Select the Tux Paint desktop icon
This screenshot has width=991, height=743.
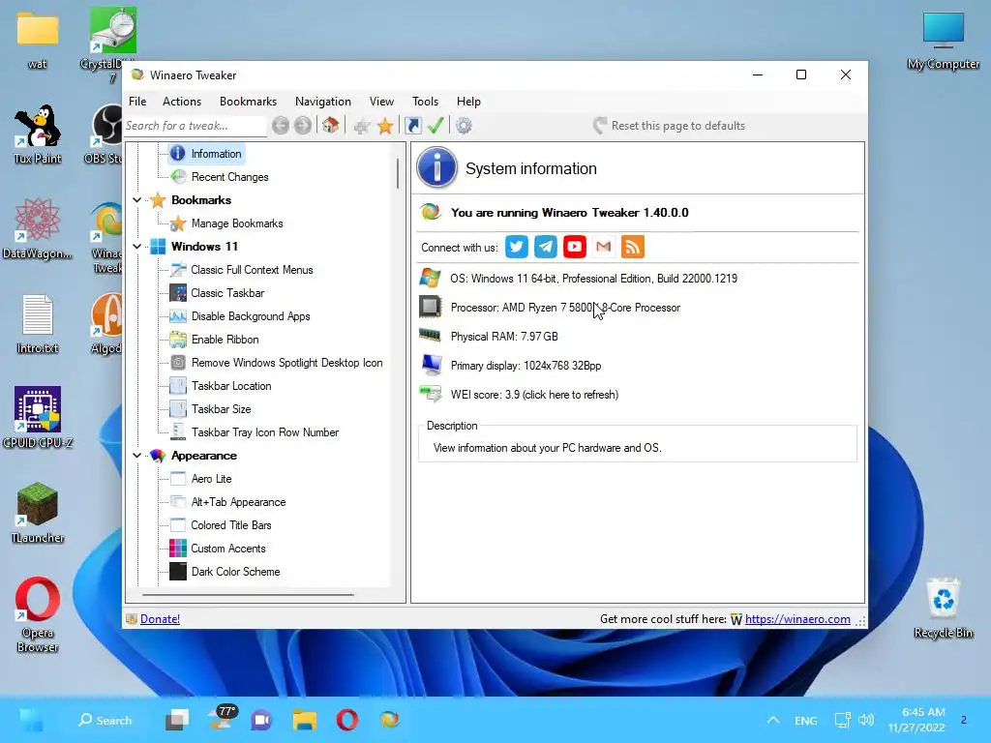tap(38, 134)
